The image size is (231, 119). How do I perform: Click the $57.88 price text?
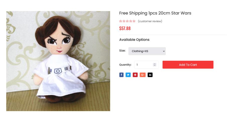point(125,28)
